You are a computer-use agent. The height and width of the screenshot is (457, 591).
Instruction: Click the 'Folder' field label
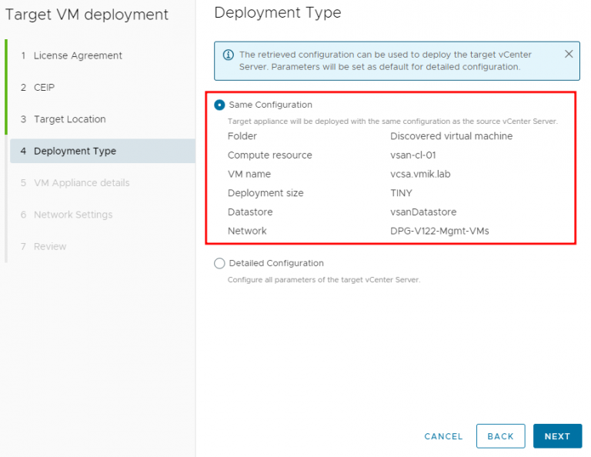(x=242, y=136)
